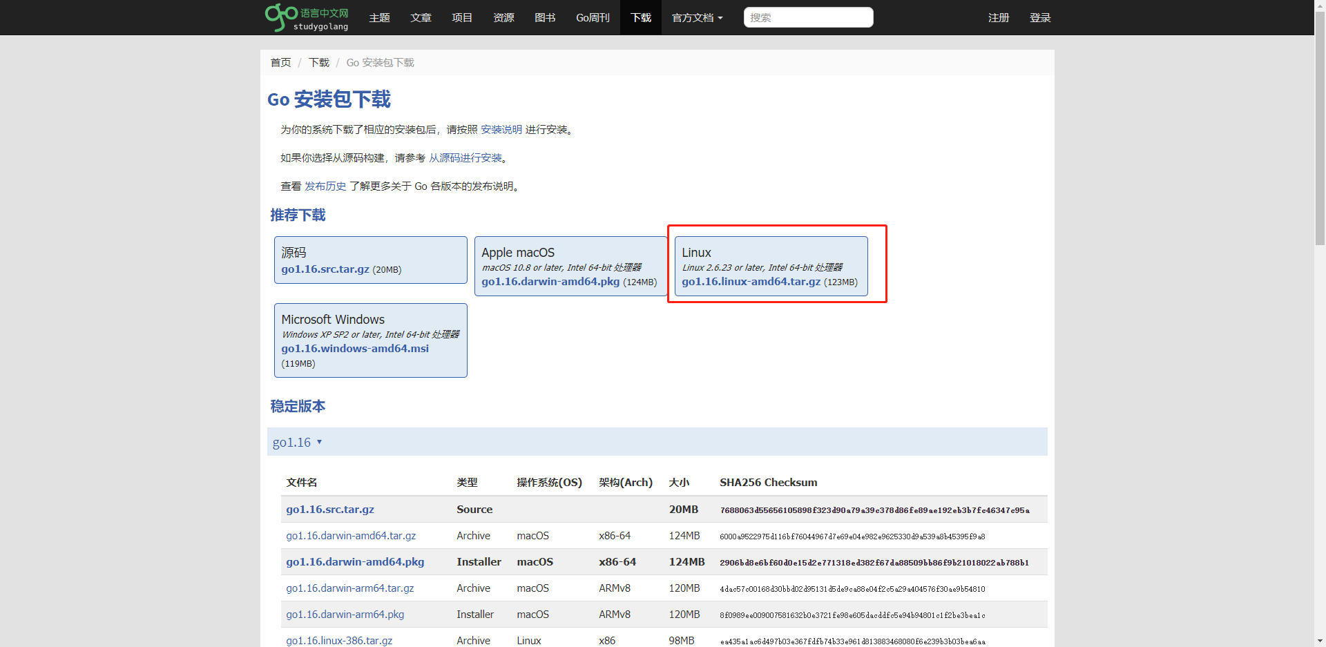This screenshot has width=1326, height=647.
Task: Open the 图书 nav item
Action: pyautogui.click(x=545, y=17)
